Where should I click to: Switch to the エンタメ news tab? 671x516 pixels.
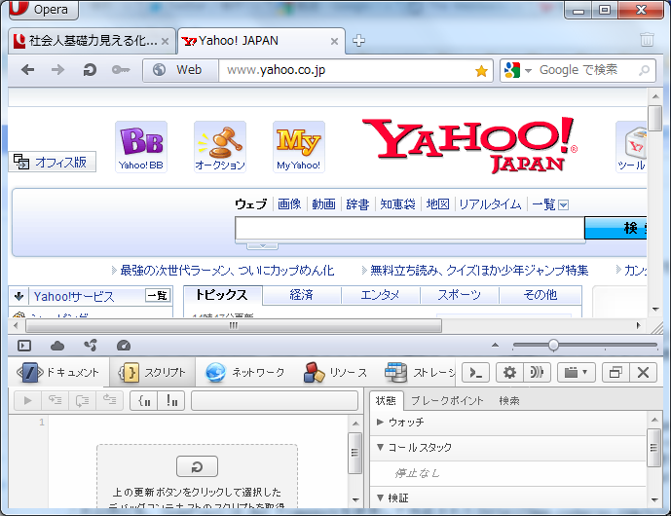pyautogui.click(x=380, y=295)
